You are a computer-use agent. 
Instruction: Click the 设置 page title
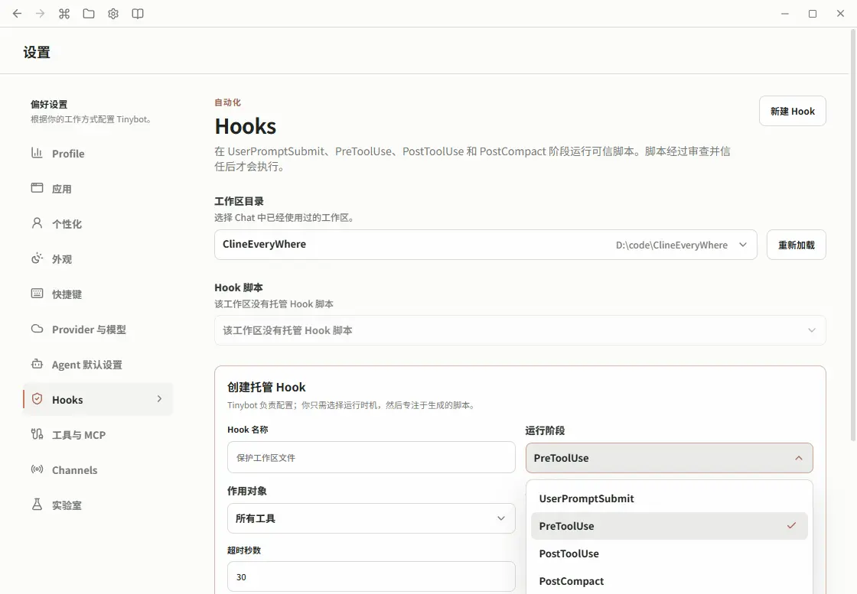point(37,53)
